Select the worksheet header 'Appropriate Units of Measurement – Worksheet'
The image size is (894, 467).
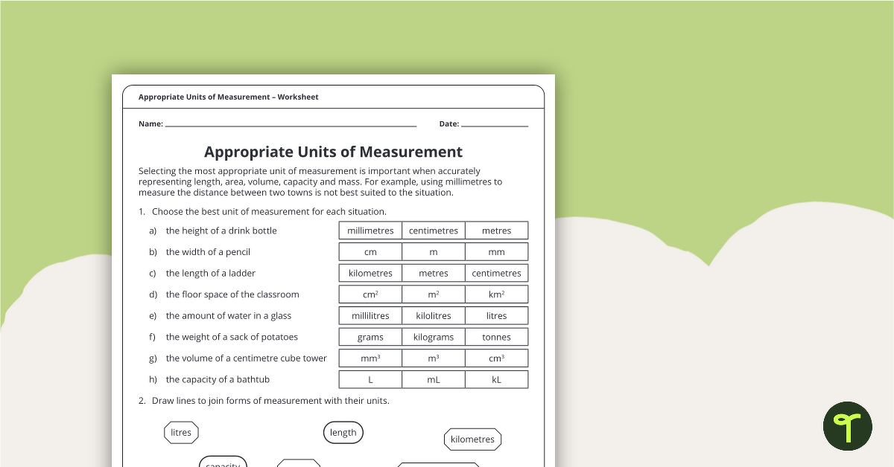[228, 97]
